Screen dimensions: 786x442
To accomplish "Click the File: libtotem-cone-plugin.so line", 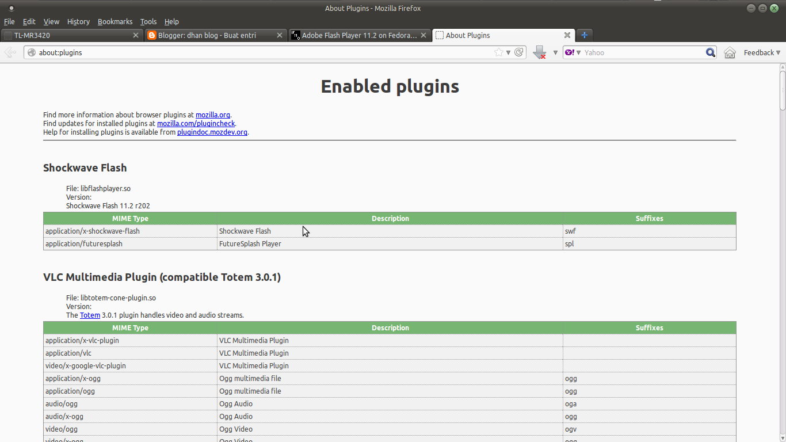I will pos(111,298).
